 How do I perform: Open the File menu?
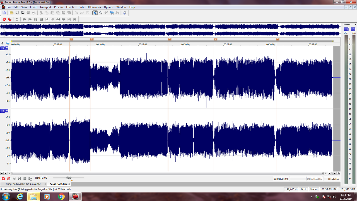[x=9, y=7]
